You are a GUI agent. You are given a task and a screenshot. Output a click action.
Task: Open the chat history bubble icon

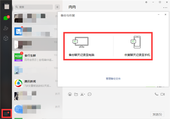90,94
